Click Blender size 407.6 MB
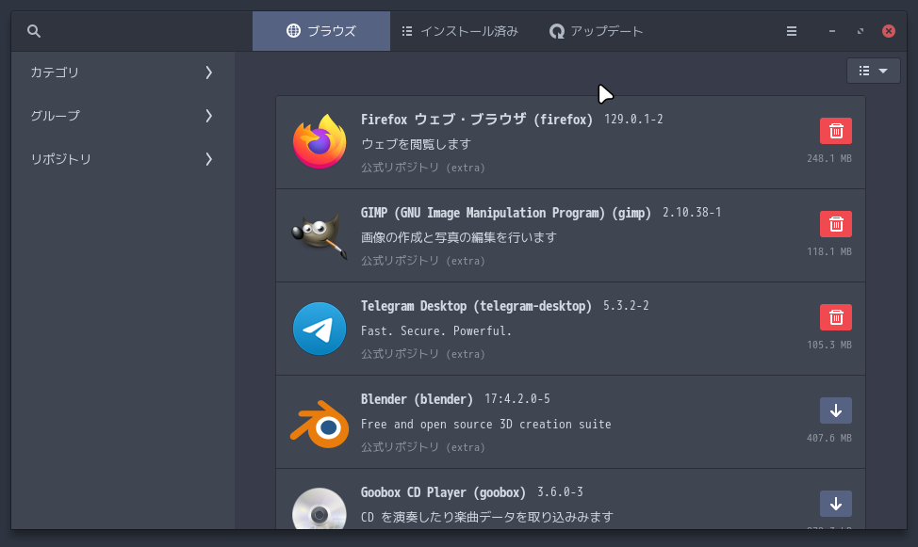The width and height of the screenshot is (918, 547). point(829,438)
